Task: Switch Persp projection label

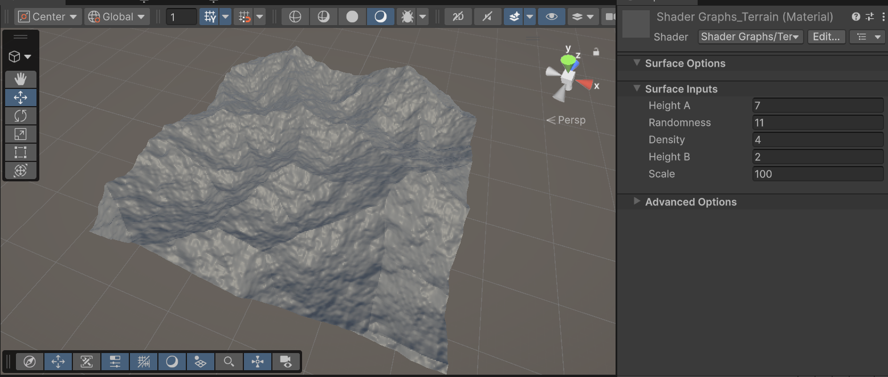Action: pyautogui.click(x=565, y=120)
